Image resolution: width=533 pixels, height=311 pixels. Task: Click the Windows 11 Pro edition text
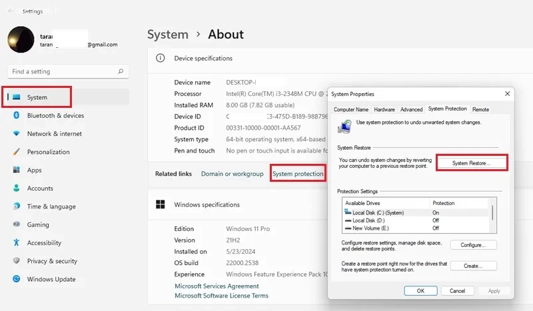[248, 228]
